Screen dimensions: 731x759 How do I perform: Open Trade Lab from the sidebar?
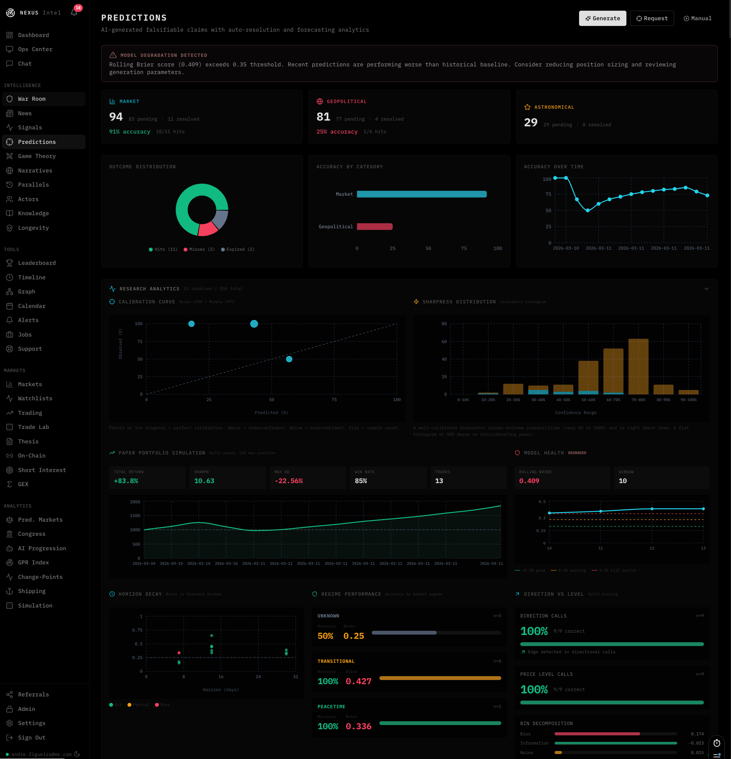[44, 427]
